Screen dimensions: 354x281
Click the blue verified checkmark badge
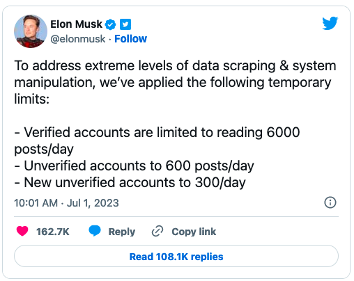pos(110,24)
